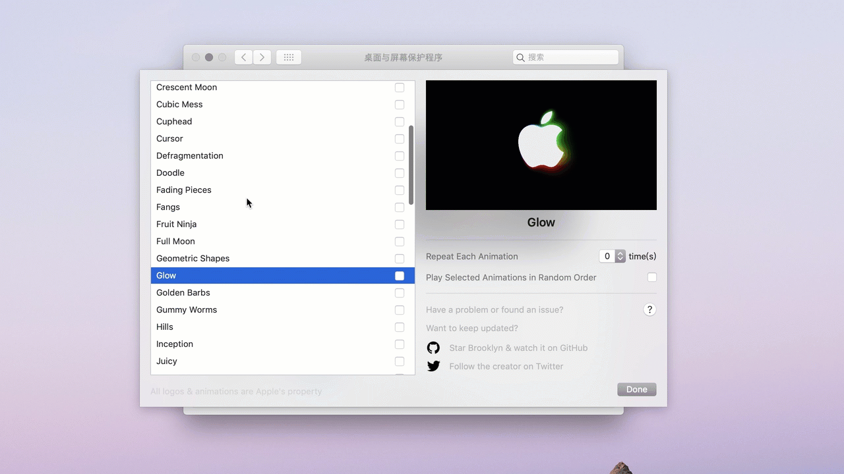The width and height of the screenshot is (844, 474).
Task: Click the GitHub octocat icon
Action: [x=433, y=348]
